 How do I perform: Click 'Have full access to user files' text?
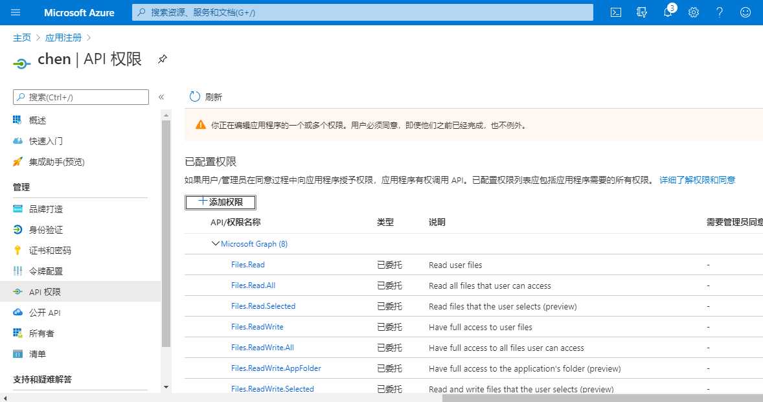pyautogui.click(x=481, y=327)
